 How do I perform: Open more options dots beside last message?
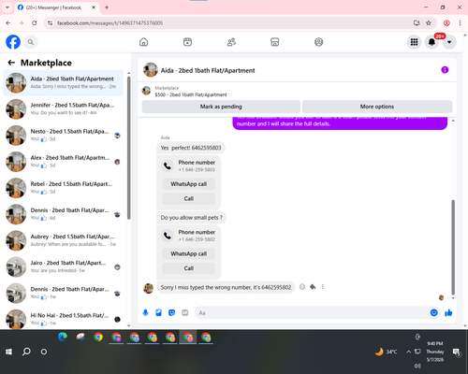pos(323,287)
